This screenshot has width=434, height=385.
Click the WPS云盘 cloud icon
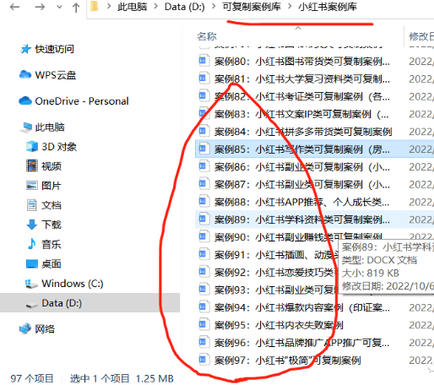[25, 74]
